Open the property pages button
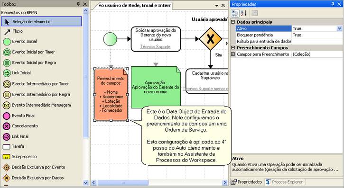The width and height of the screenshot is (344, 188). tap(254, 13)
